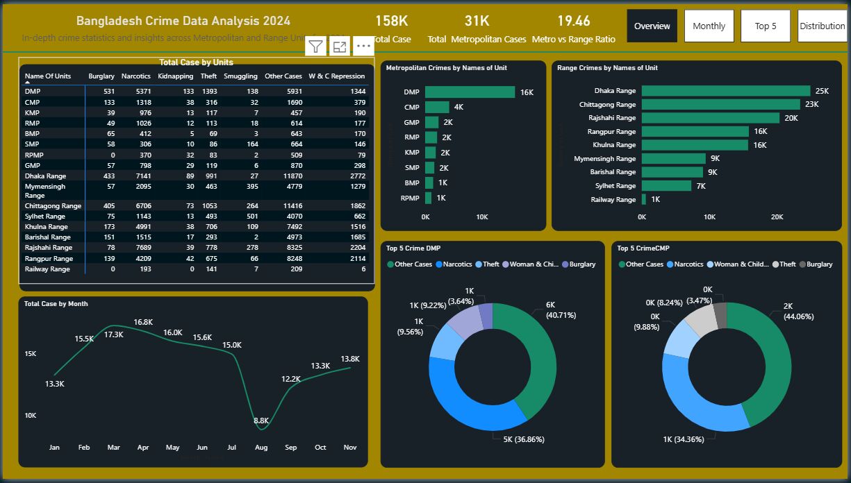
Task: Click Theft legend swatch in DMP donut
Action: pos(478,264)
